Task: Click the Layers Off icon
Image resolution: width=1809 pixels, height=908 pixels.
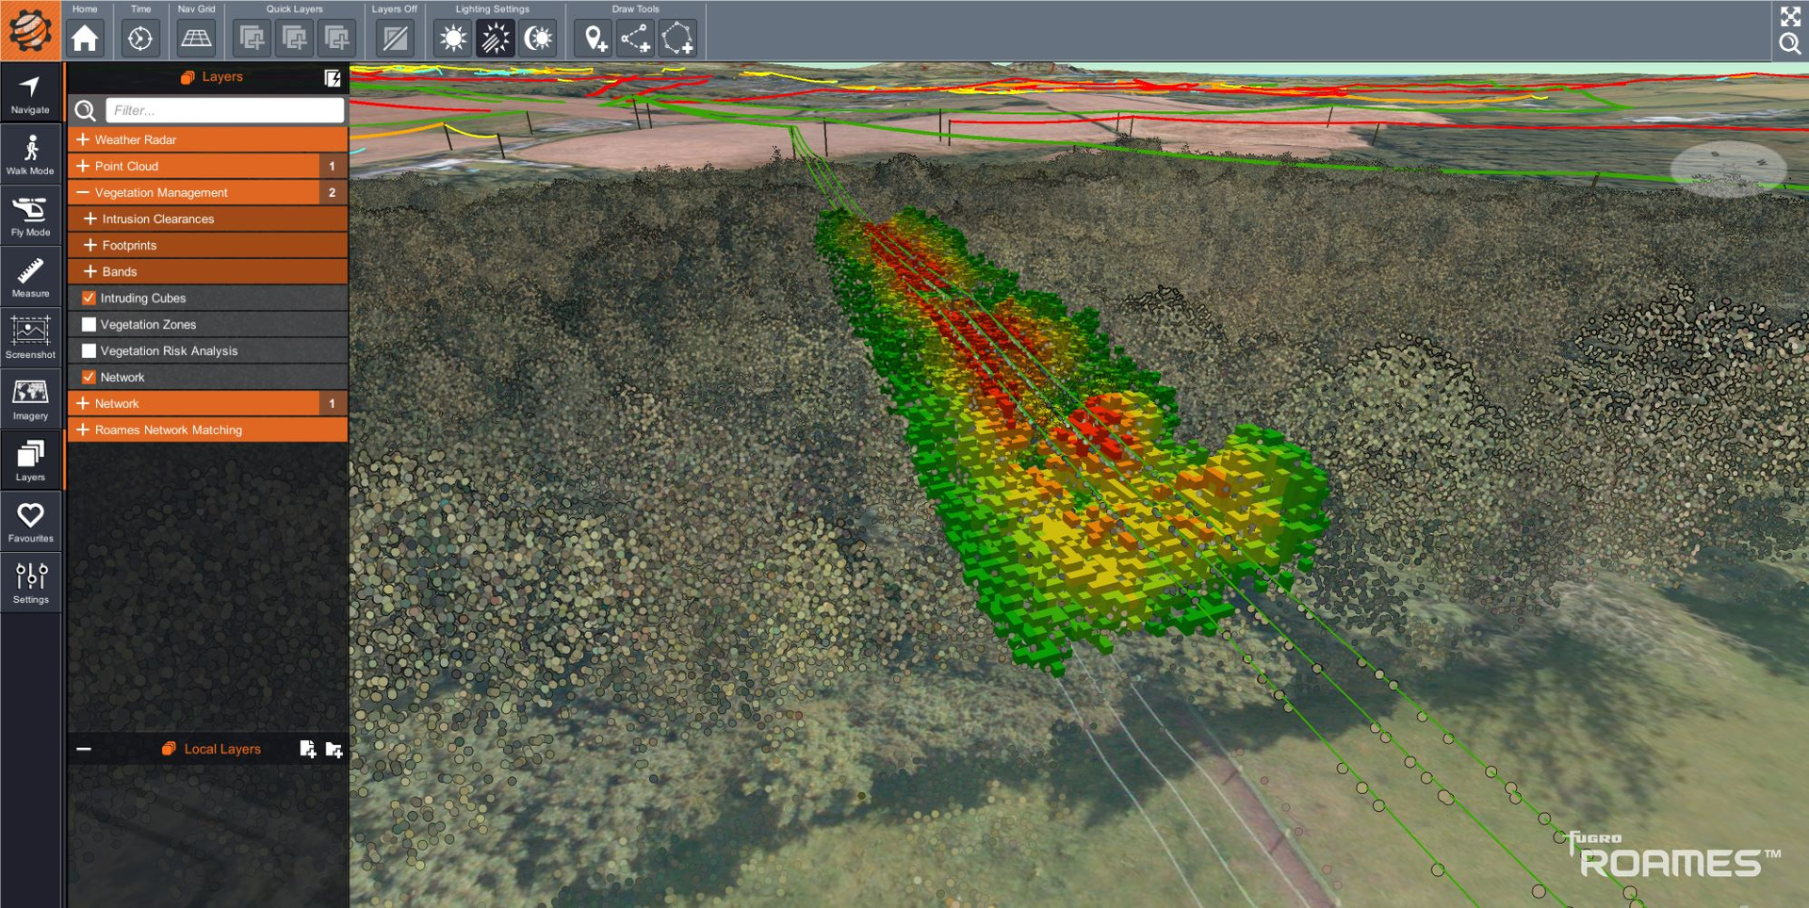Action: [x=395, y=38]
